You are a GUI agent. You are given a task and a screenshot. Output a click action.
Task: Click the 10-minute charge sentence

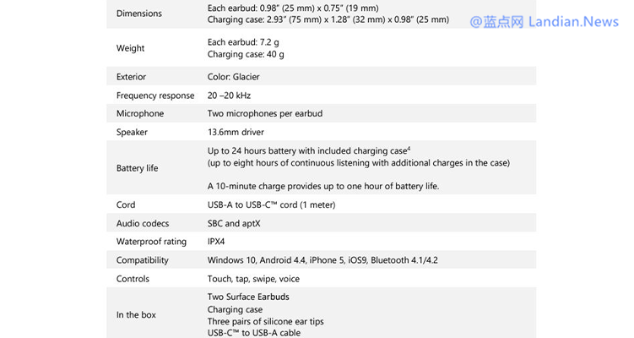(323, 186)
